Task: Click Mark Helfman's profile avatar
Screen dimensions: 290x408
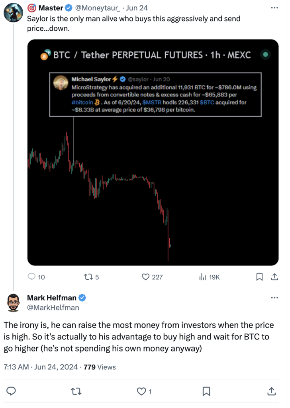Action: [13, 302]
